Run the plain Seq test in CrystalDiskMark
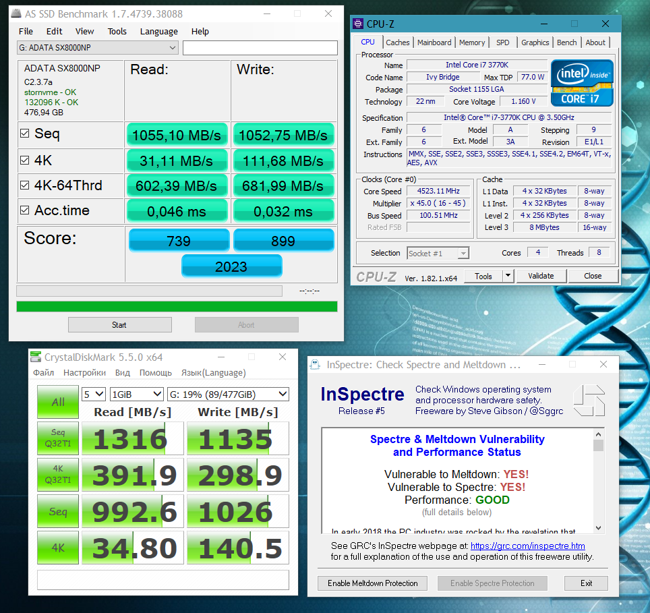 [58, 511]
